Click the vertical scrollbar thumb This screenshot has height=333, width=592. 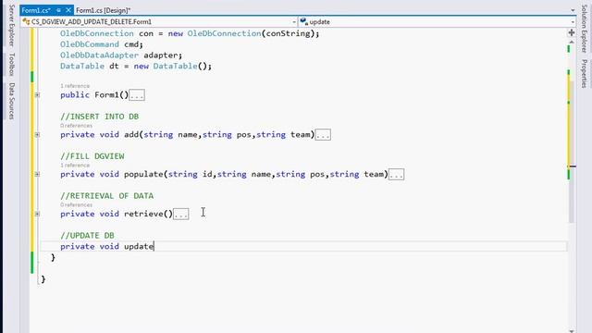point(572,151)
